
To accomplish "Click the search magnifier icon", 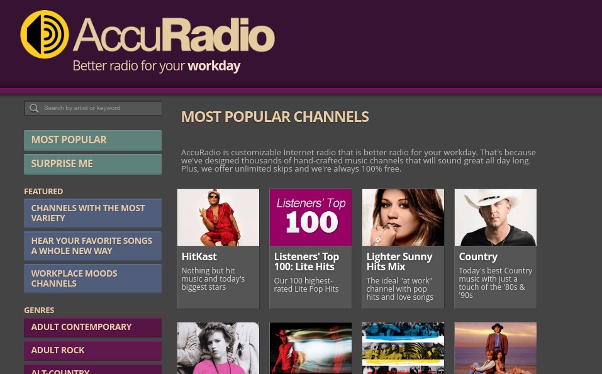I will 34,109.
